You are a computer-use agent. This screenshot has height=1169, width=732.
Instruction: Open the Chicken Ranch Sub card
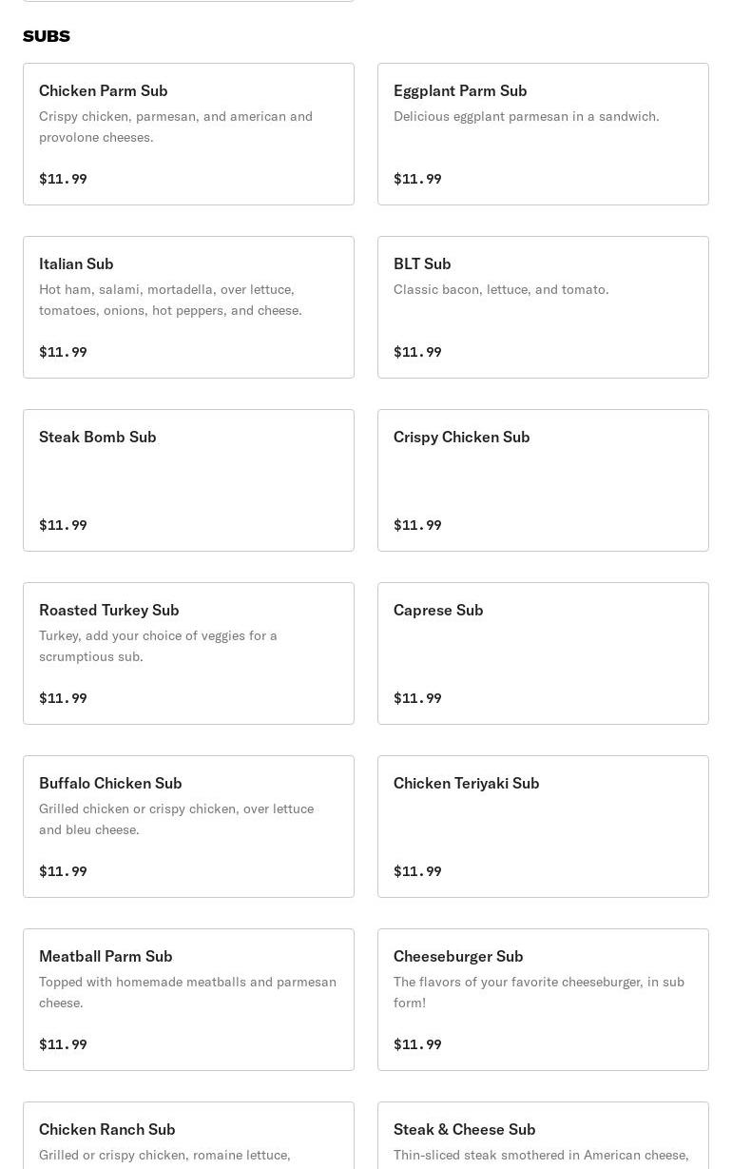tap(188, 1137)
